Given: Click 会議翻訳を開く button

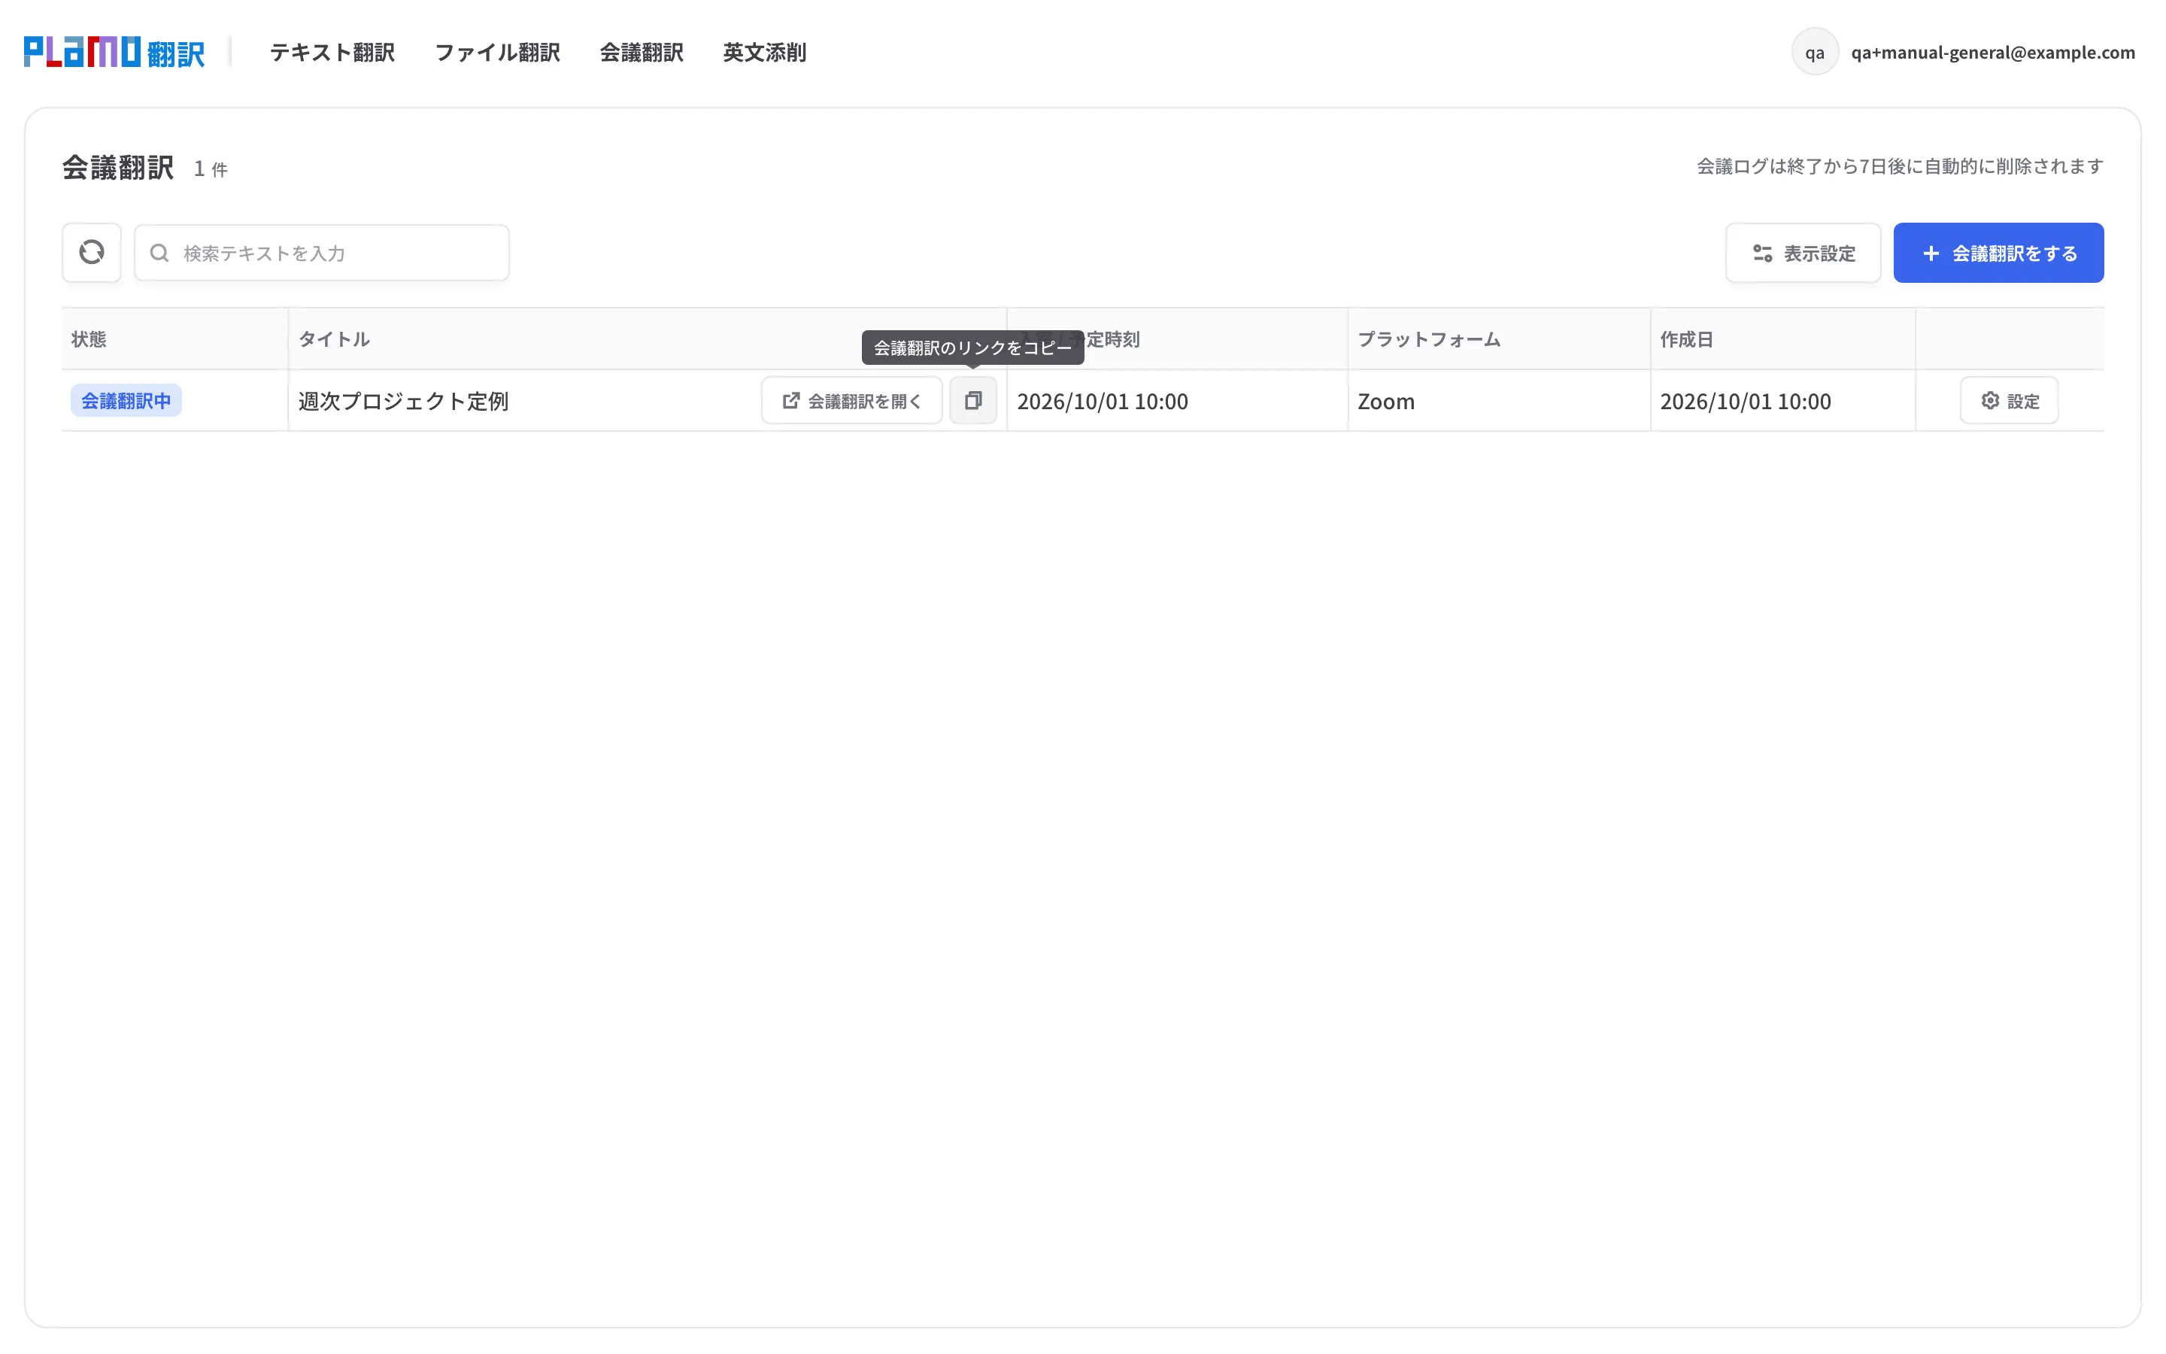Looking at the screenshot, I should point(851,400).
